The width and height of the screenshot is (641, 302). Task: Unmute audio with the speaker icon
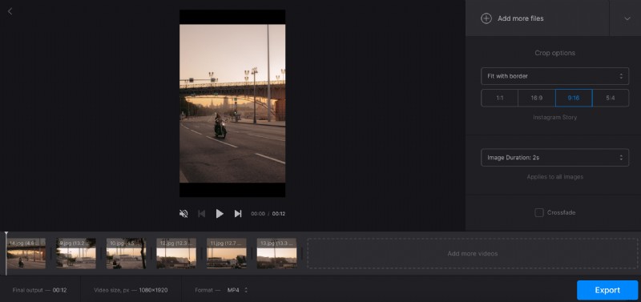coord(183,213)
